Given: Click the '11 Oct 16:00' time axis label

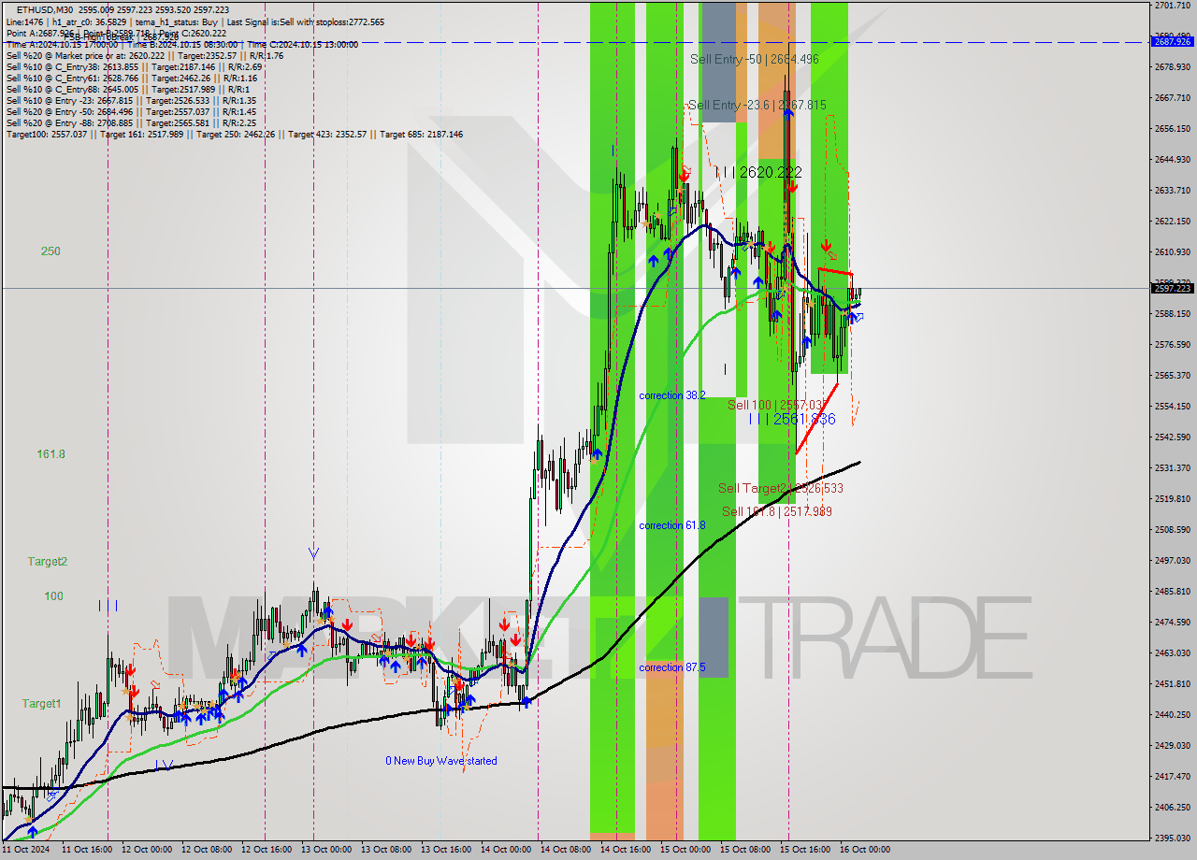Looking at the screenshot, I should [86, 851].
